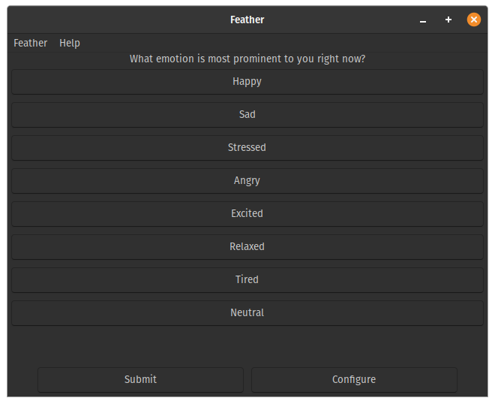Choose the Neutral emotion
Viewport: 495px width, 404px height.
tap(247, 313)
